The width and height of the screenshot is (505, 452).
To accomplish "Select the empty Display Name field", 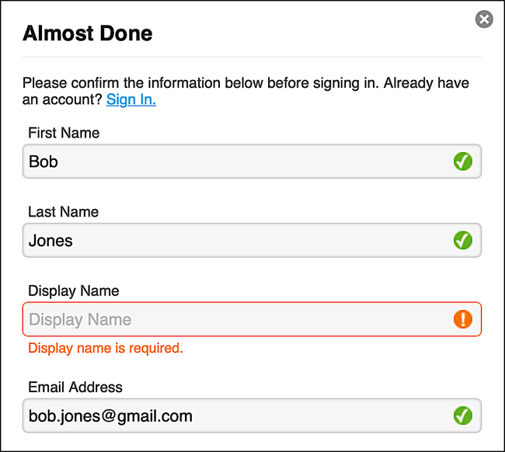I will pos(233,319).
